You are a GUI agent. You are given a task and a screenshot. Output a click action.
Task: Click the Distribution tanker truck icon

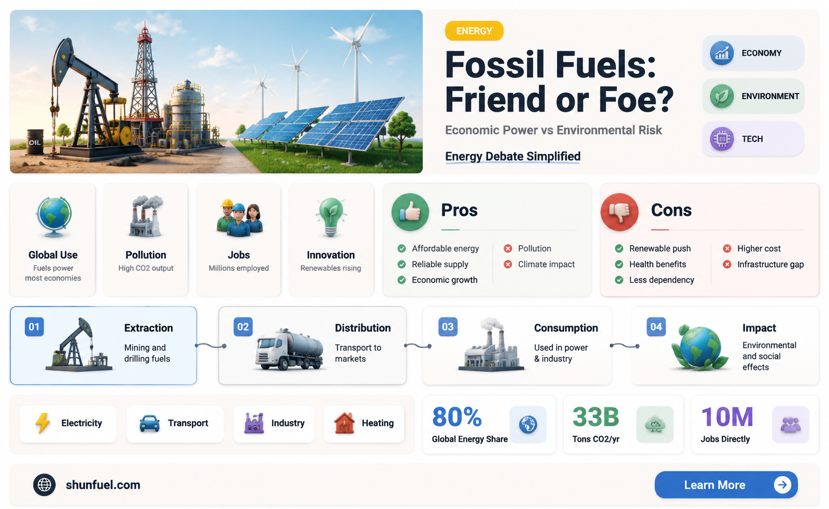pos(290,349)
